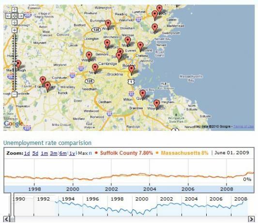This screenshot has height=223, width=258.
Task: Click the Brookline label on map
Action: pos(115,74)
